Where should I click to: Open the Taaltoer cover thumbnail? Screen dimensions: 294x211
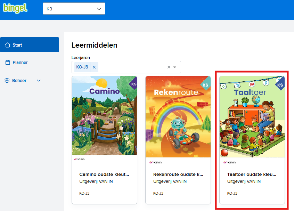(x=252, y=117)
